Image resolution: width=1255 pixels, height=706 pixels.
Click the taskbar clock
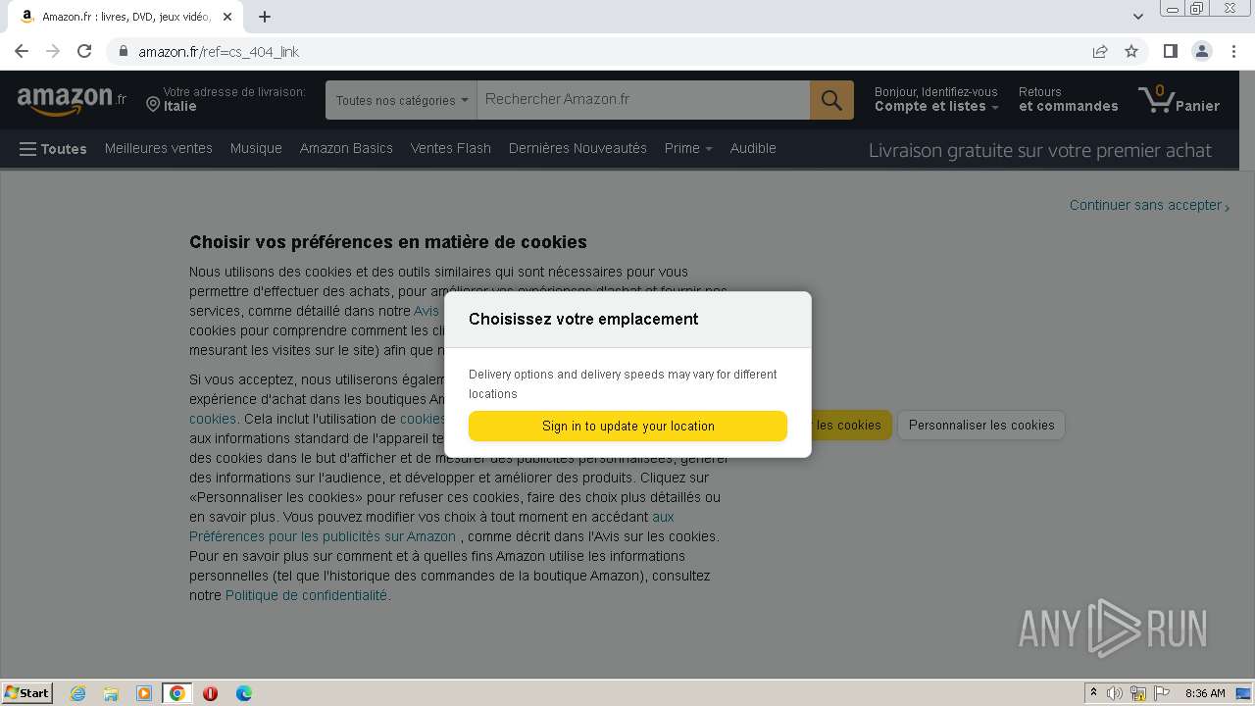(x=1205, y=693)
